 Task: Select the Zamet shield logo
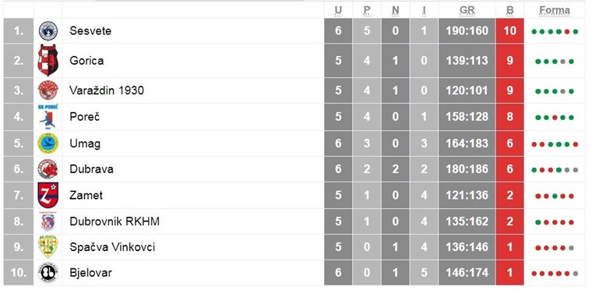tap(48, 195)
